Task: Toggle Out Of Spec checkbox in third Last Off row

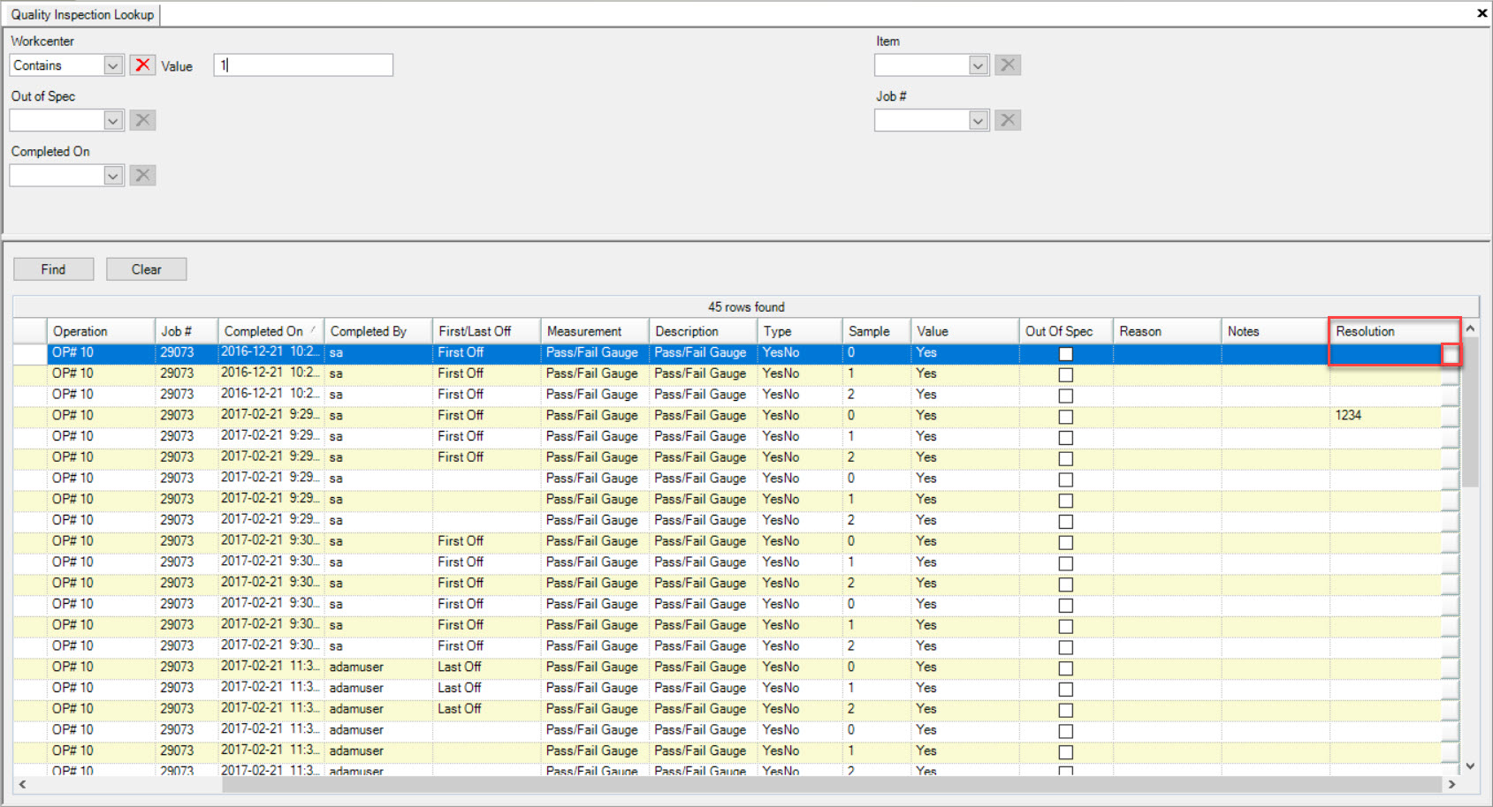Action: [1066, 711]
